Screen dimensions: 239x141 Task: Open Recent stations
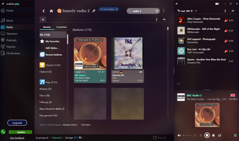tap(53, 55)
